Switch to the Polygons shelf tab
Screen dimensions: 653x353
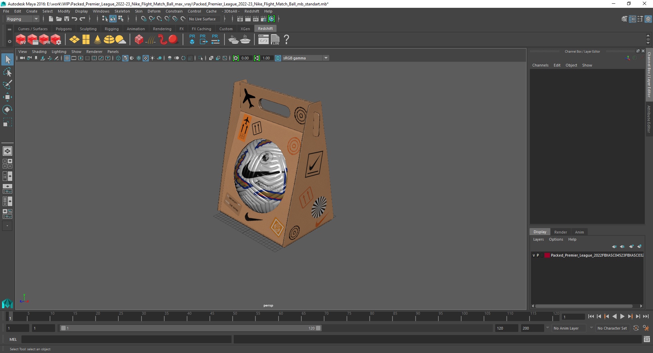coord(64,29)
